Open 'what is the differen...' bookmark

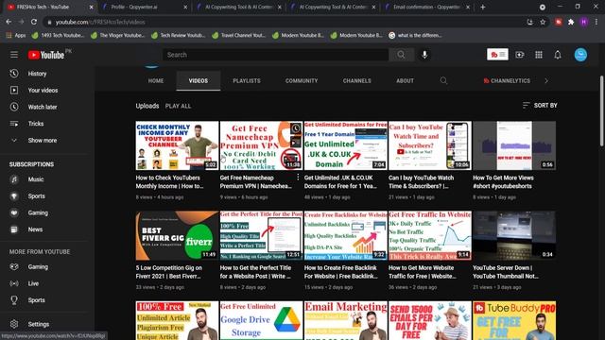pos(416,35)
